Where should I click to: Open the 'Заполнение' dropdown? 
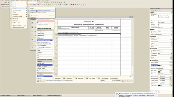172,31
